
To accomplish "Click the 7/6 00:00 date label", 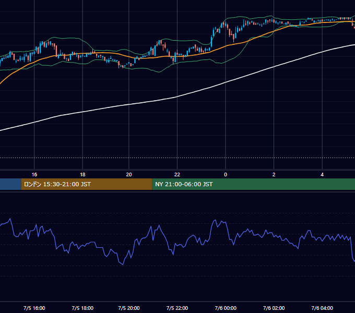I will coord(226,308).
